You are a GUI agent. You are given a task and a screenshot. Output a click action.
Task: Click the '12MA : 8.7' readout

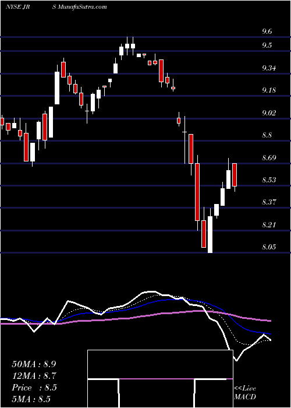34,376
